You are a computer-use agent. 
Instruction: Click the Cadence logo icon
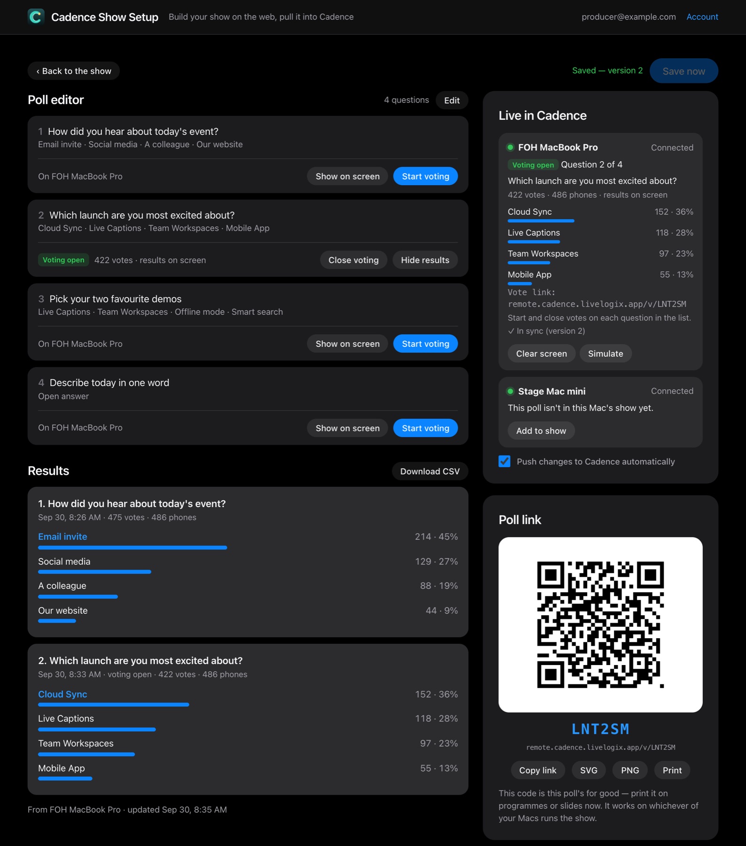click(36, 17)
